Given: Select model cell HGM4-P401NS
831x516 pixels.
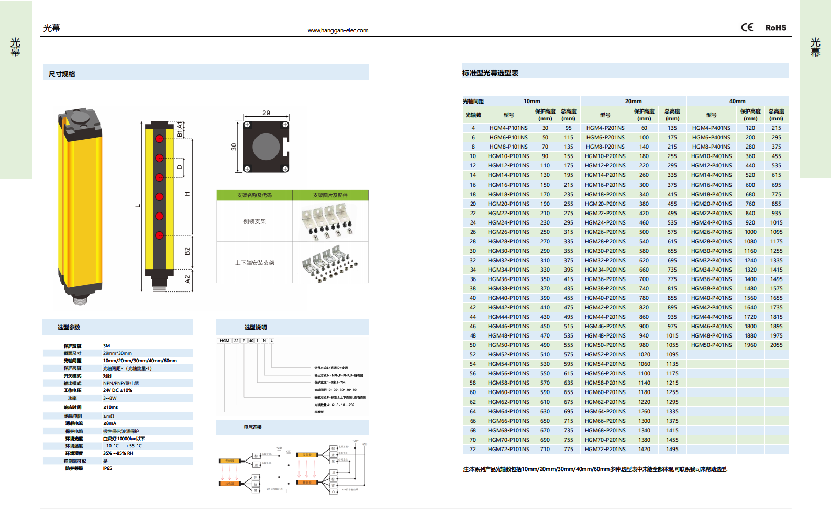Looking at the screenshot, I should [x=711, y=128].
